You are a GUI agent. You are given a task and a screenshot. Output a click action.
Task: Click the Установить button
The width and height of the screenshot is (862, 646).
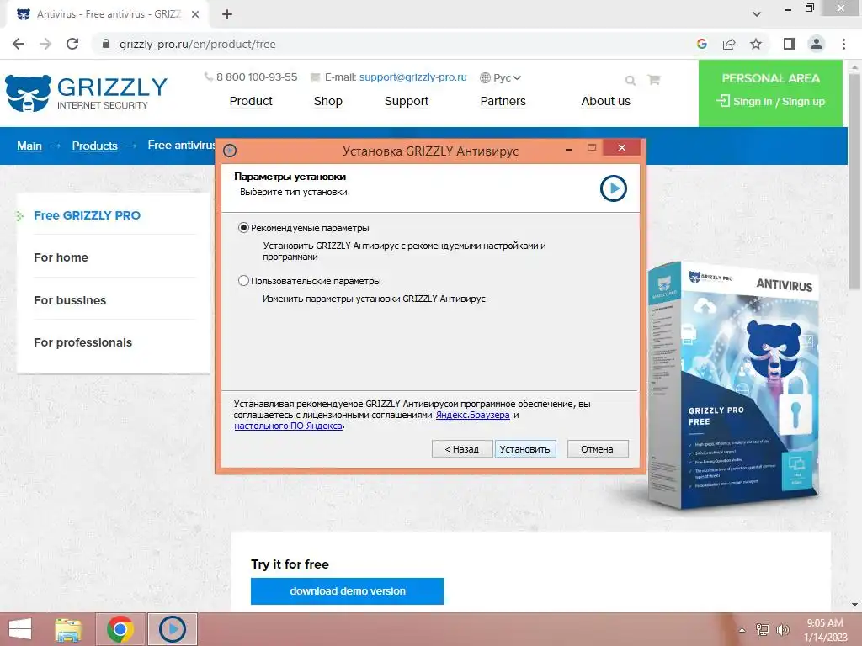click(x=525, y=449)
